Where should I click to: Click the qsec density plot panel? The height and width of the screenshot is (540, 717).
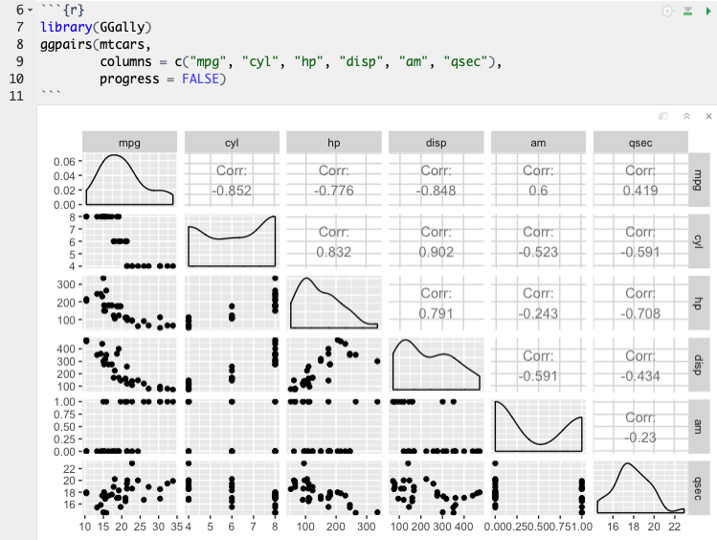[640, 488]
